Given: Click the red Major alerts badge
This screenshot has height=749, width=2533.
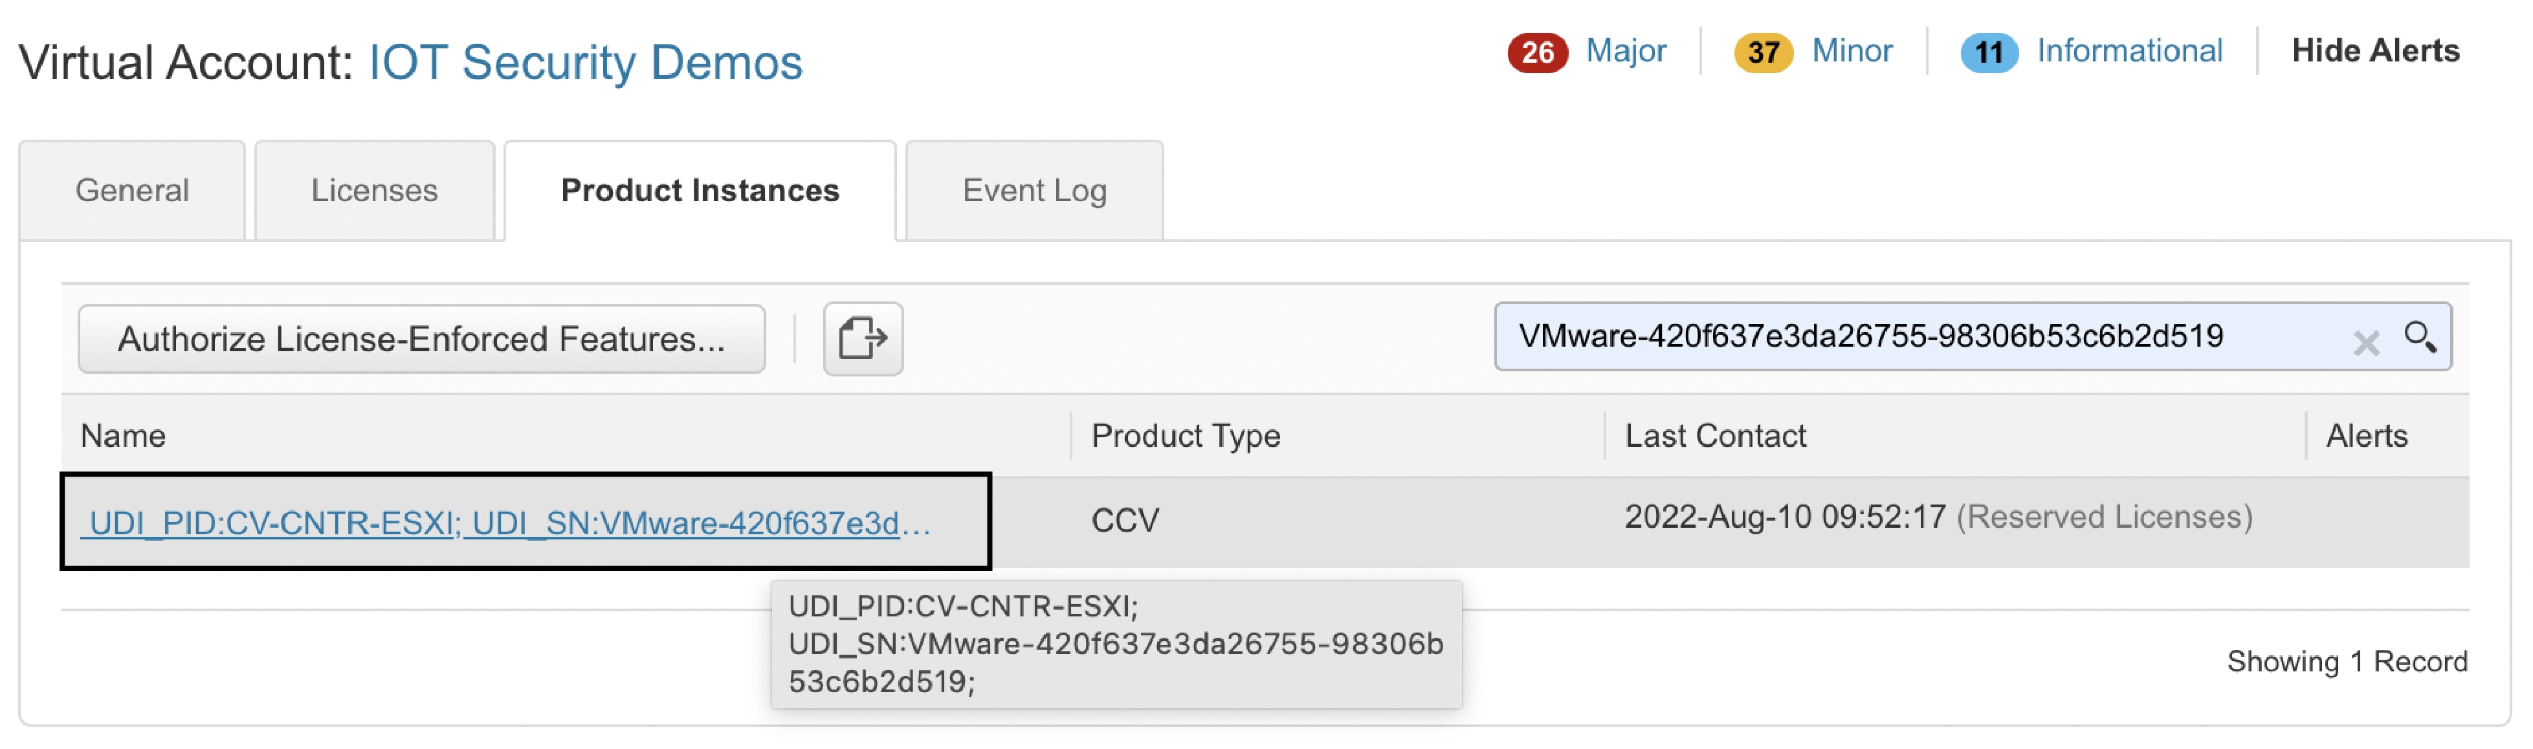Looking at the screenshot, I should tap(1537, 52).
